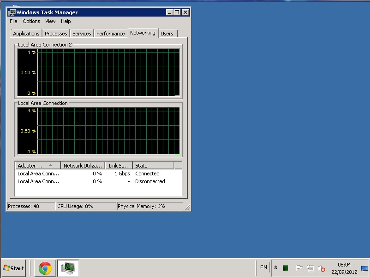Click the muted volume speaker icon
Screen dimensions: 370x278
coord(322,268)
